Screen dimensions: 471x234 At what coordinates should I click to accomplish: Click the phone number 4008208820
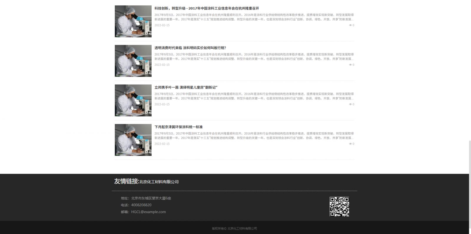tap(141, 205)
